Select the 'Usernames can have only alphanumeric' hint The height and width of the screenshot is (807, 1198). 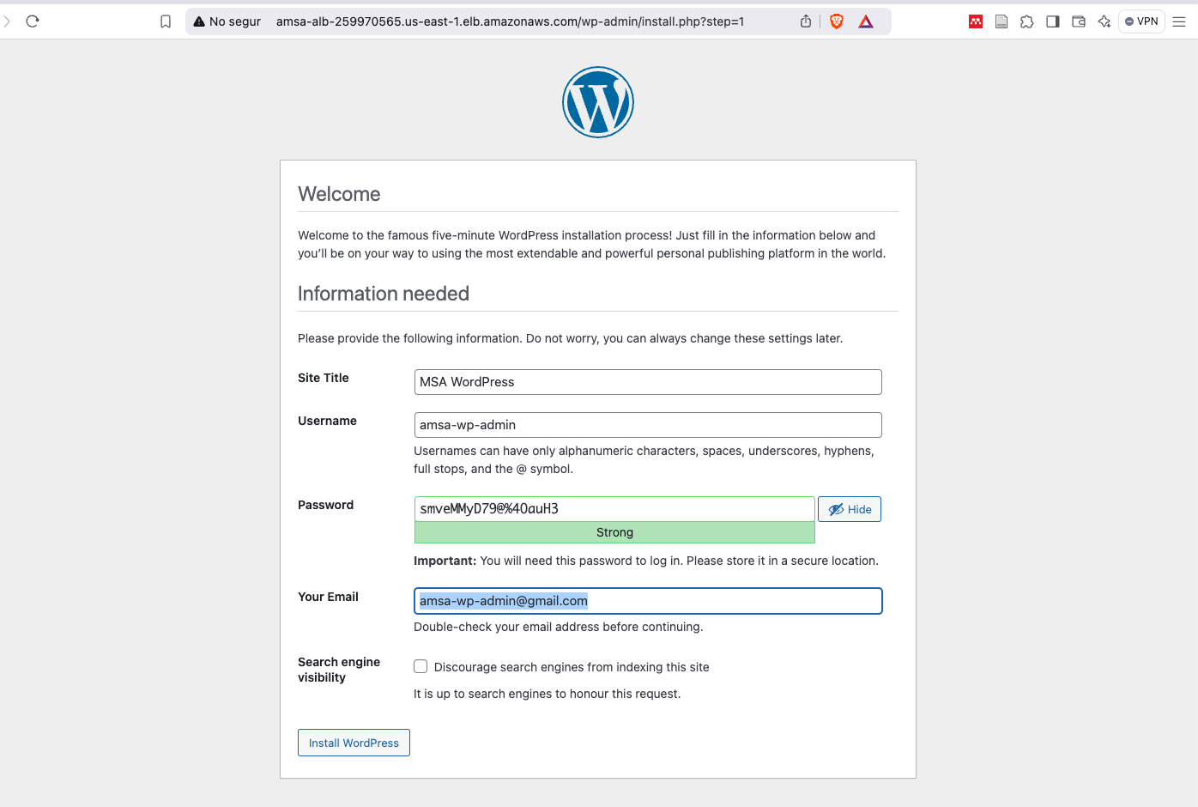(644, 459)
